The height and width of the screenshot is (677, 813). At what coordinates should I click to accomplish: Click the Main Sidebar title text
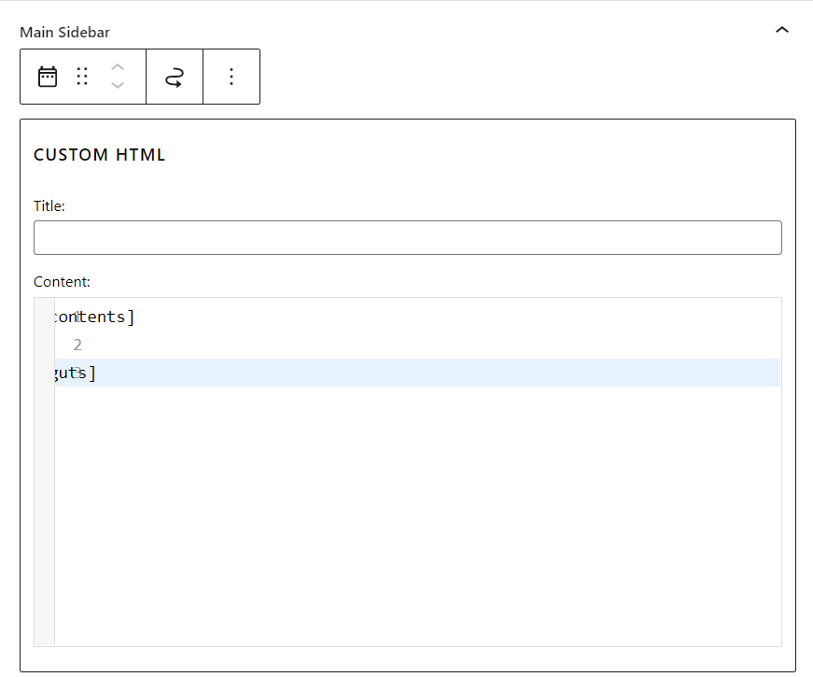63,32
